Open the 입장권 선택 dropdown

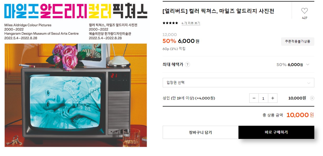(238, 83)
